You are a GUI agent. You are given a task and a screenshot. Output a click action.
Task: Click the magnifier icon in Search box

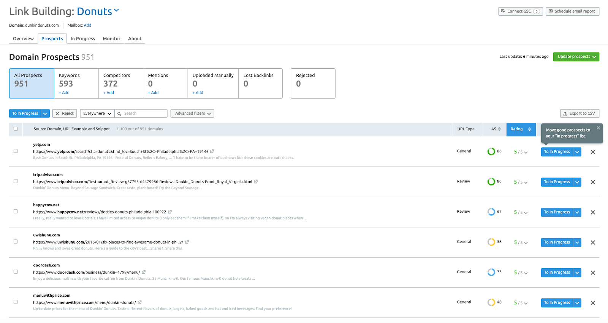click(119, 114)
